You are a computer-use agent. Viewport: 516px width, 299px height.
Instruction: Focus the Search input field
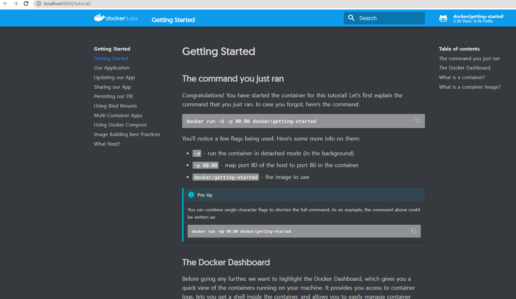pyautogui.click(x=384, y=18)
